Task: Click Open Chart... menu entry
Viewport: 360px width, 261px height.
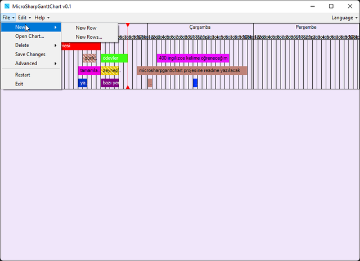Action: pos(29,36)
